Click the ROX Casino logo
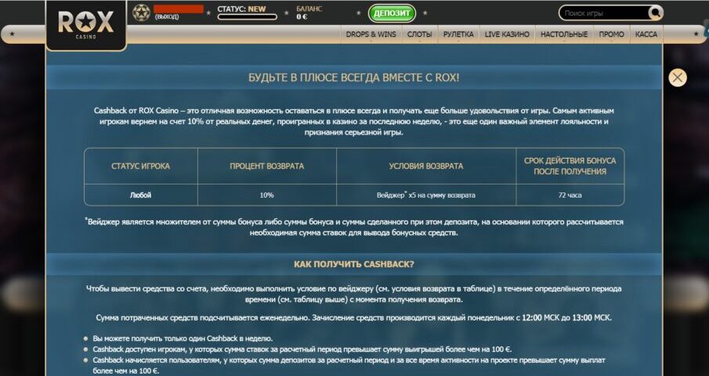 (86, 24)
